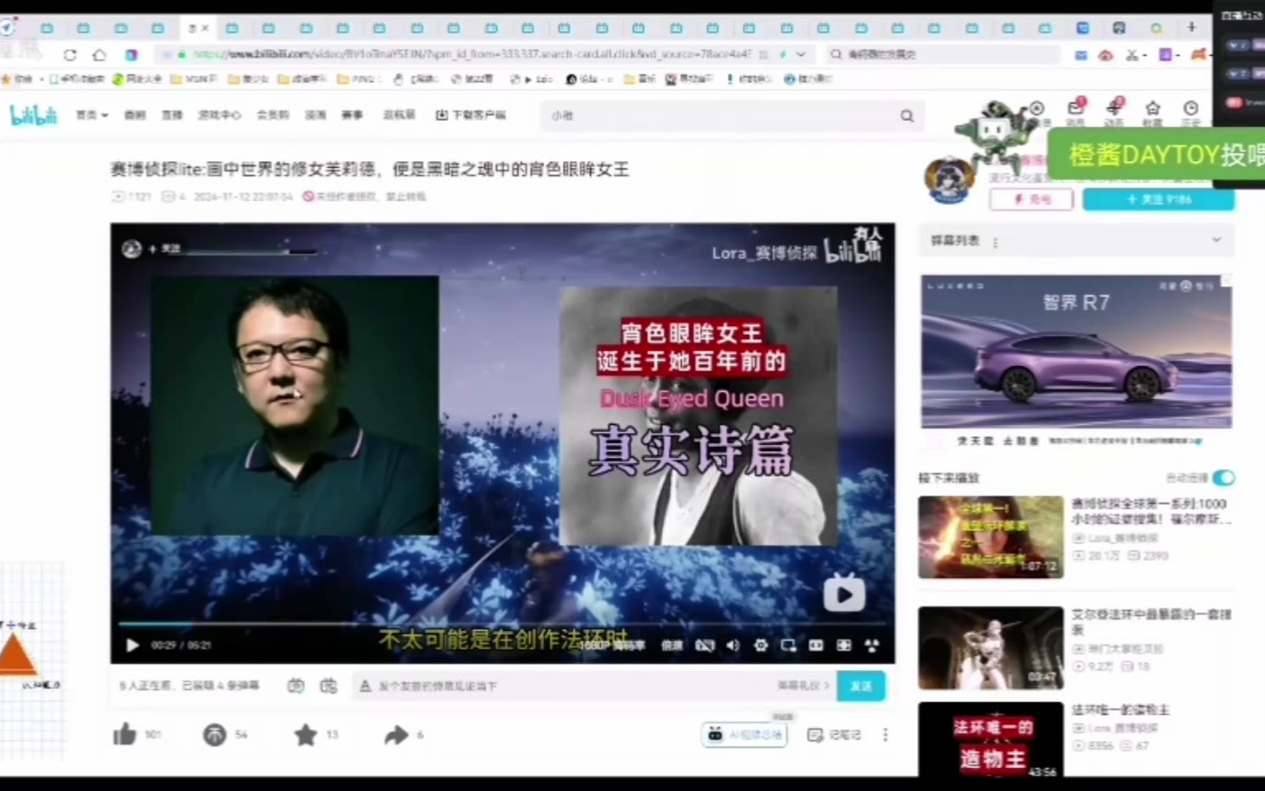Image resolution: width=1265 pixels, height=791 pixels.
Task: Expand the danmaku list (弹幕列表) panel
Action: (1216, 241)
